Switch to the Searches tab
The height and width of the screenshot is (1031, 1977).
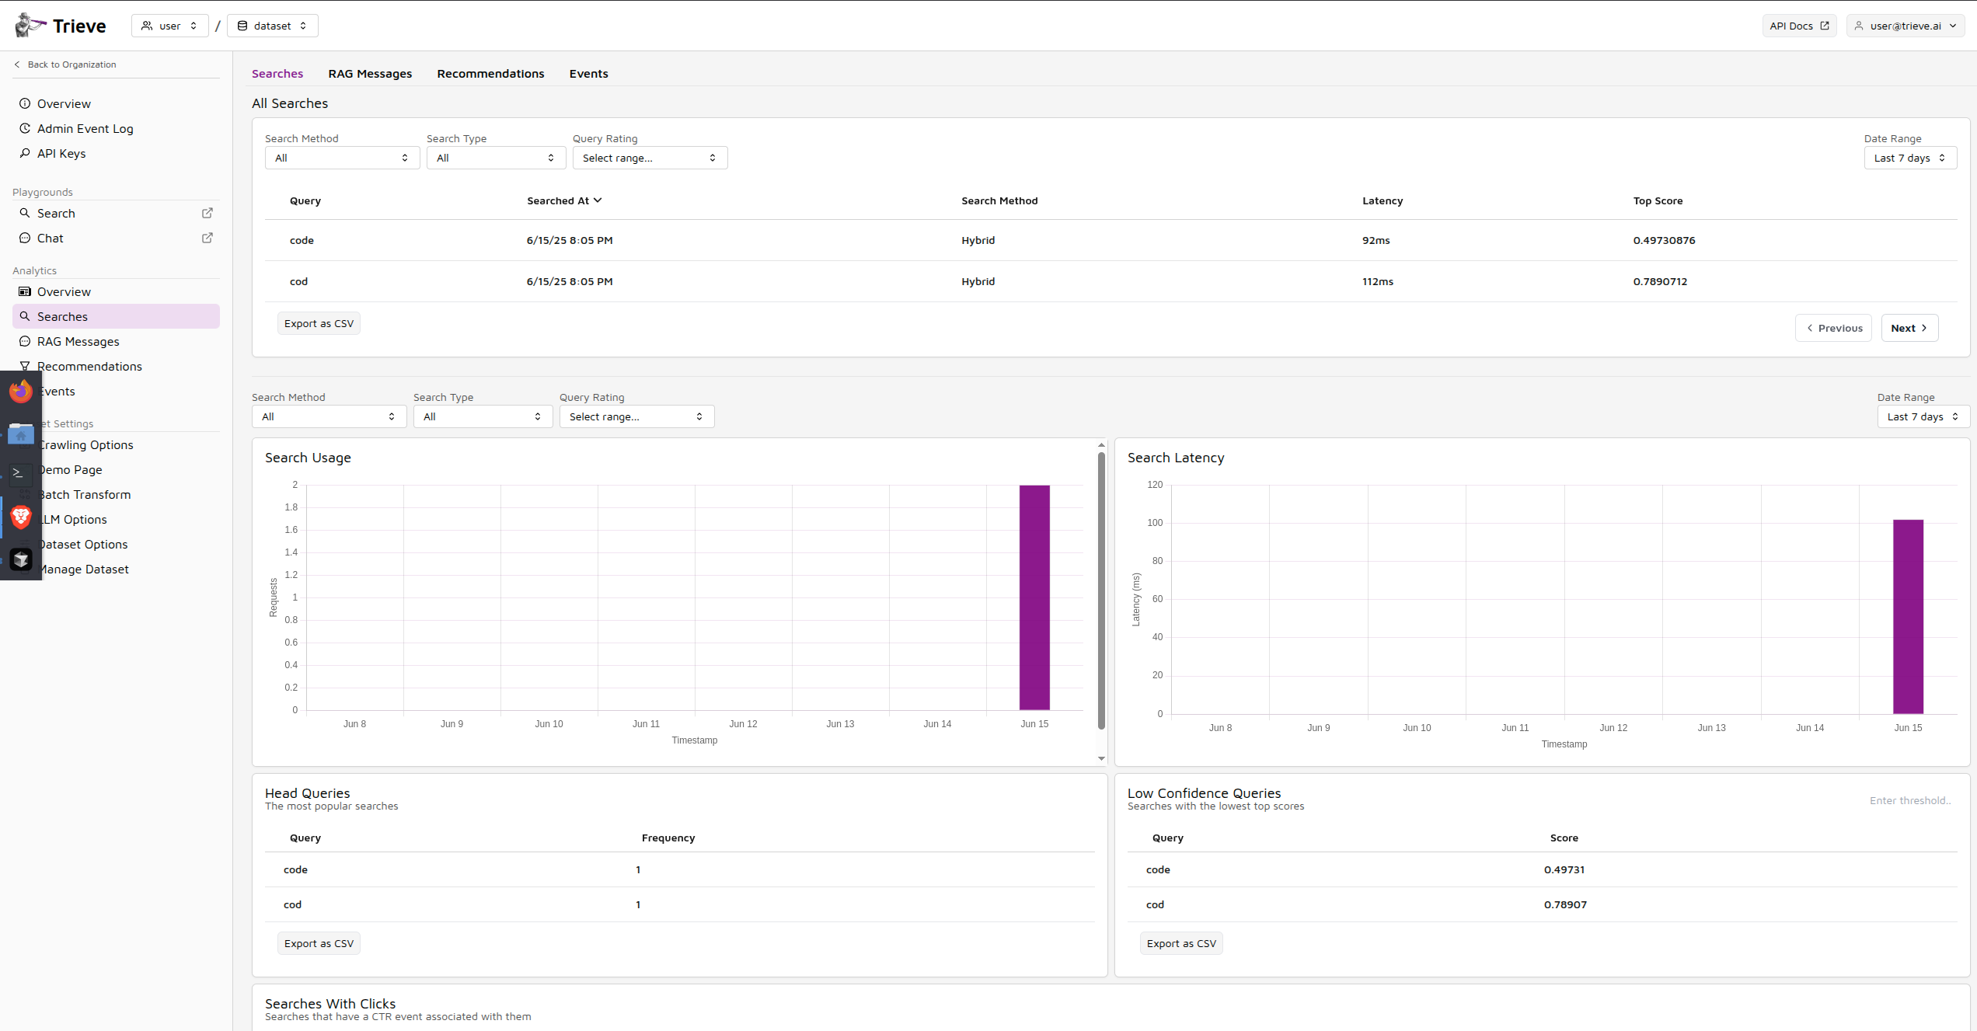click(x=277, y=74)
